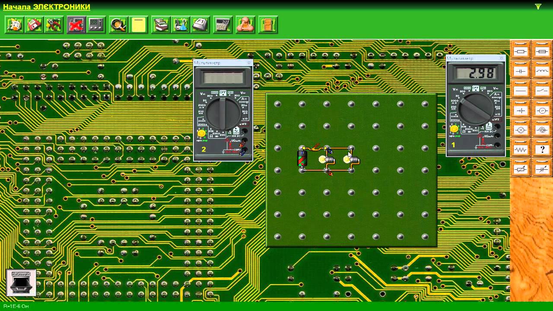553x311 pixels.
Task: Select the spiral heater element drawer
Action: [542, 129]
